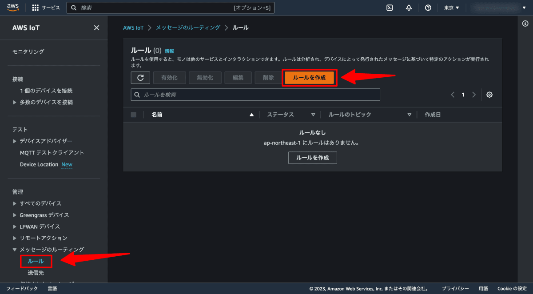Sort by 名前 ascending arrow
The height and width of the screenshot is (294, 533).
252,115
